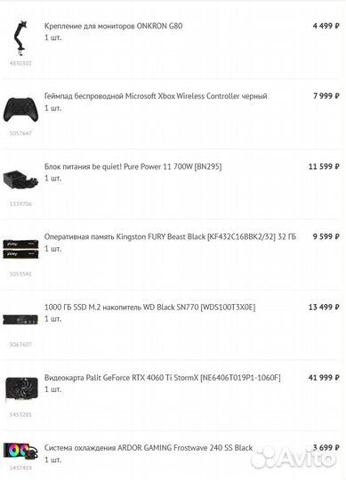Click the 4 499 ₽ monitor mount price

pos(326,26)
